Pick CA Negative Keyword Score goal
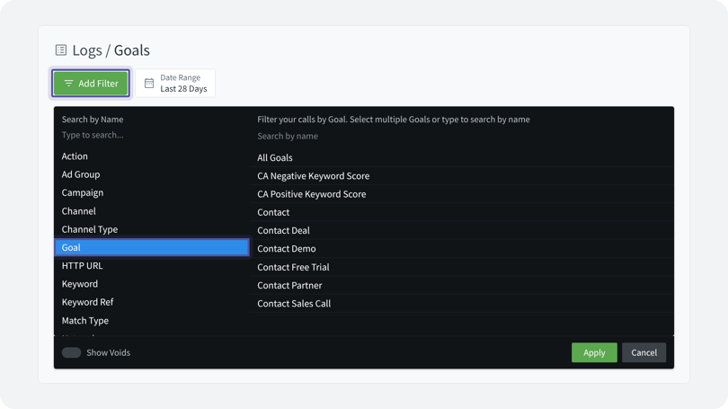The image size is (728, 409). point(462,176)
